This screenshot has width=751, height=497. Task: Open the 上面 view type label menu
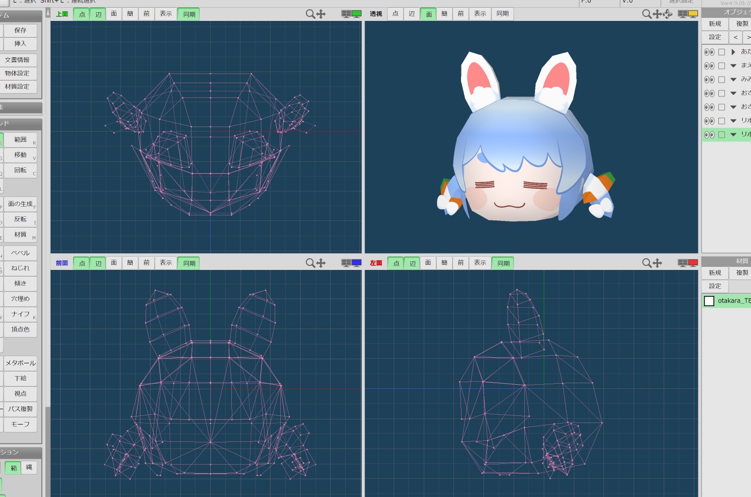click(x=62, y=14)
